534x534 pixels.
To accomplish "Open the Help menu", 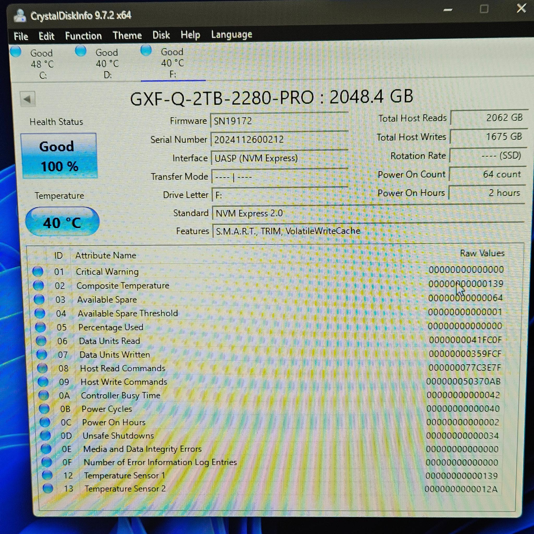I will point(190,35).
